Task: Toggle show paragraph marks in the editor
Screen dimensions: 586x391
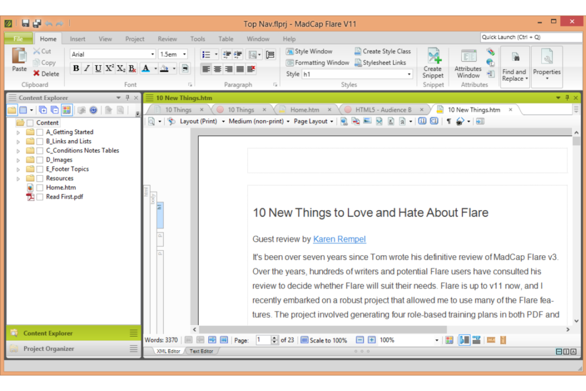Action: pos(449,121)
